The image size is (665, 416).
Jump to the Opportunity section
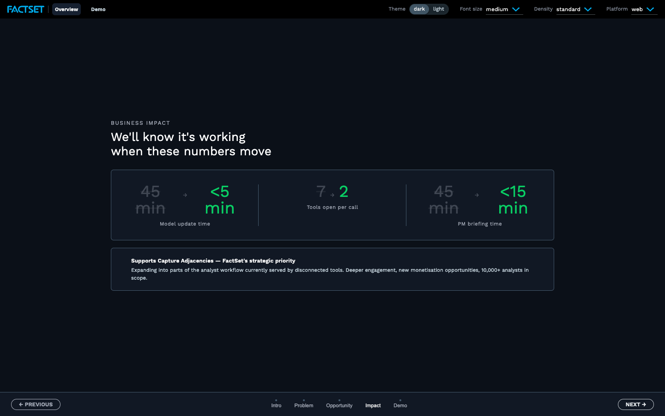(x=339, y=404)
